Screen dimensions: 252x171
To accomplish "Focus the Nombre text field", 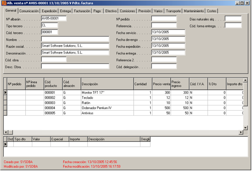I will pyautogui.click(x=75, y=39).
